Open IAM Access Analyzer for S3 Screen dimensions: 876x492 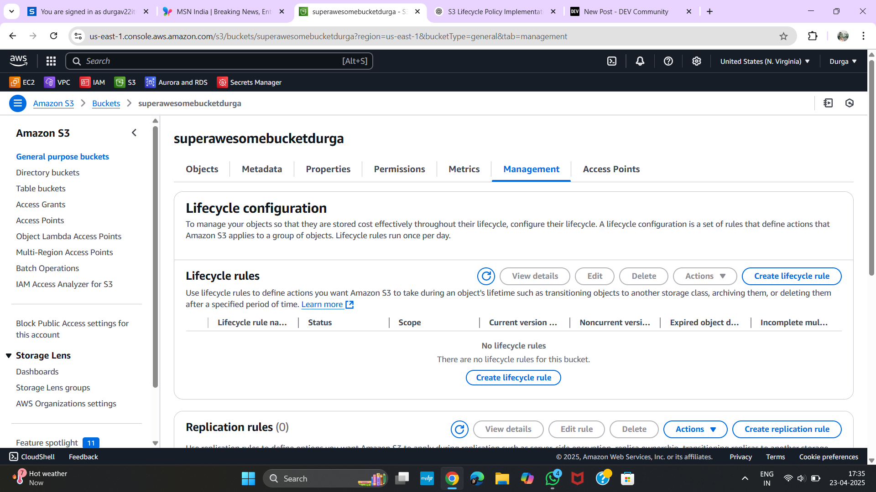tap(64, 284)
